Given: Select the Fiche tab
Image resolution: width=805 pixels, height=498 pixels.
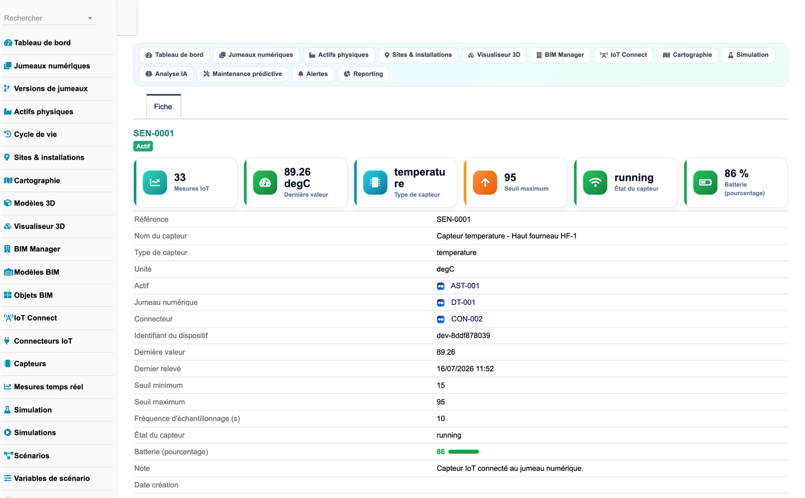Looking at the screenshot, I should coord(163,106).
